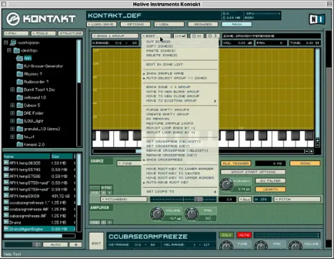Click the pitchbend modulation intensity slider
The height and width of the screenshot is (259, 334).
tap(183, 200)
